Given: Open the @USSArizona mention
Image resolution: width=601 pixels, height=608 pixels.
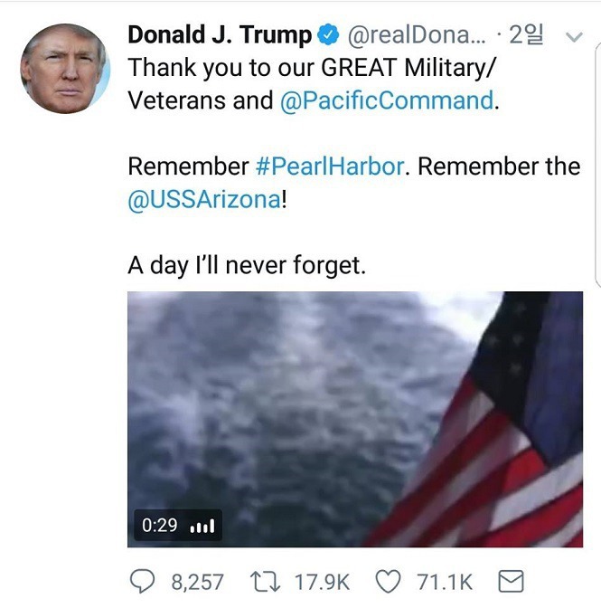Looking at the screenshot, I should 204,200.
